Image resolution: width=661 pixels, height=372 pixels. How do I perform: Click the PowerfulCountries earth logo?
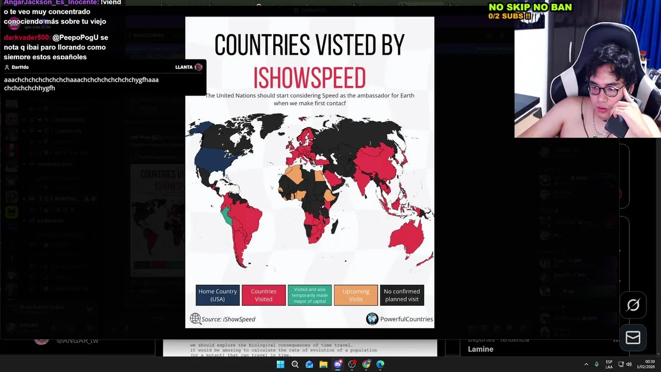[x=372, y=319]
